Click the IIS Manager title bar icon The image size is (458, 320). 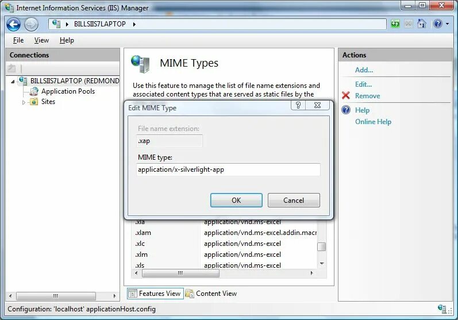[9, 8]
